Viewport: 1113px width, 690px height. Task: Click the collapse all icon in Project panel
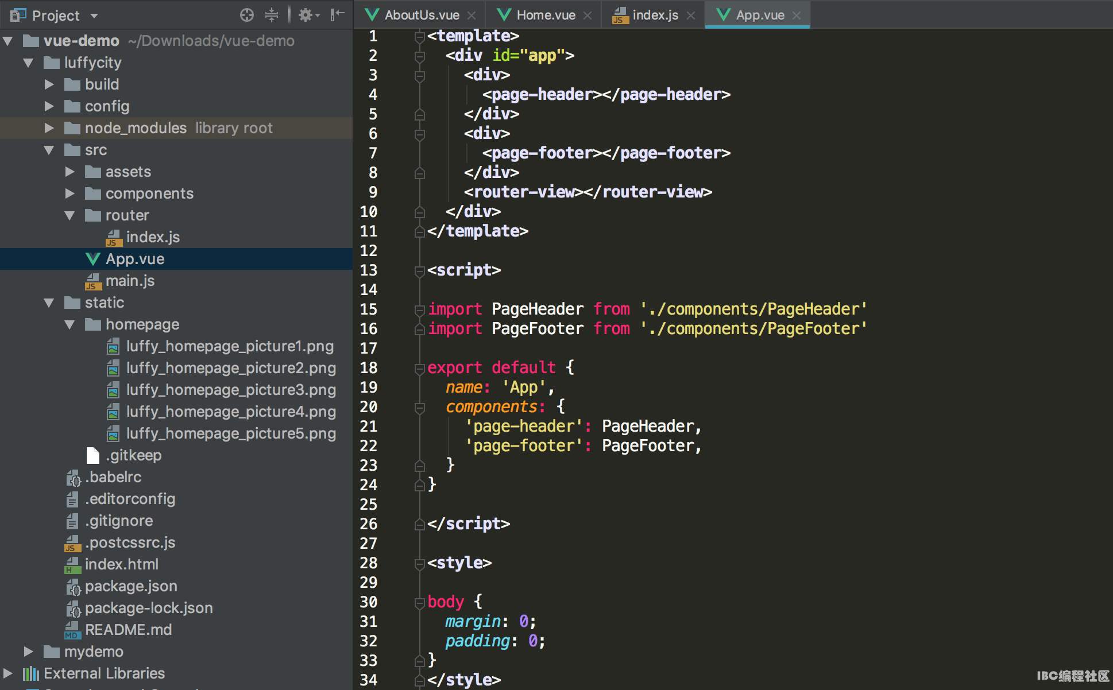(272, 15)
